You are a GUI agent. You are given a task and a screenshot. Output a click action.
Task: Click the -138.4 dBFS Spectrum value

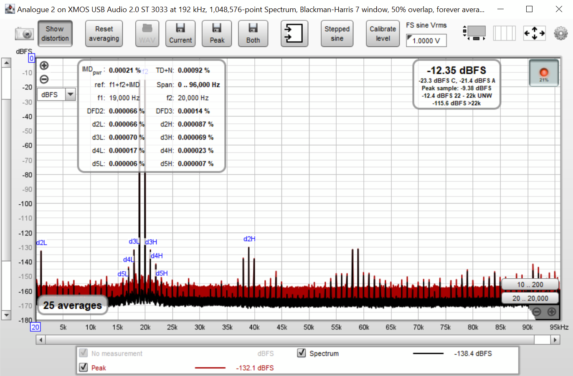coord(473,353)
